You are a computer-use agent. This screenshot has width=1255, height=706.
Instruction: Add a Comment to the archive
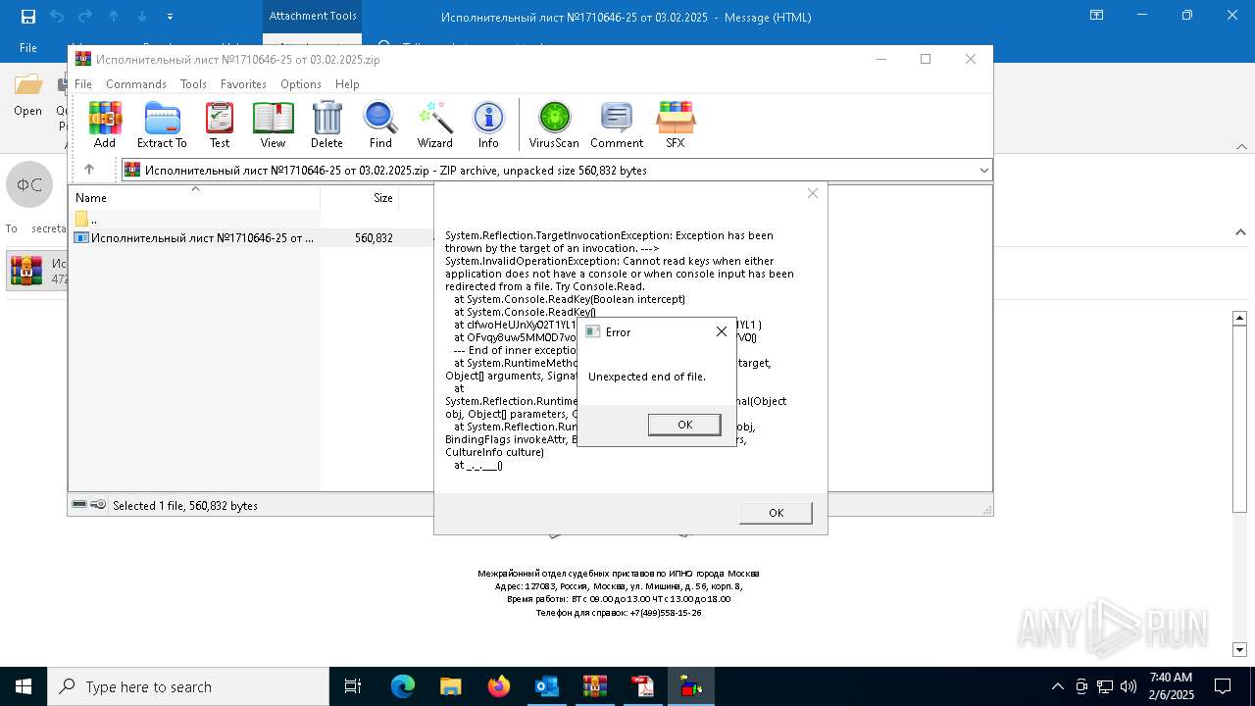pos(617,125)
